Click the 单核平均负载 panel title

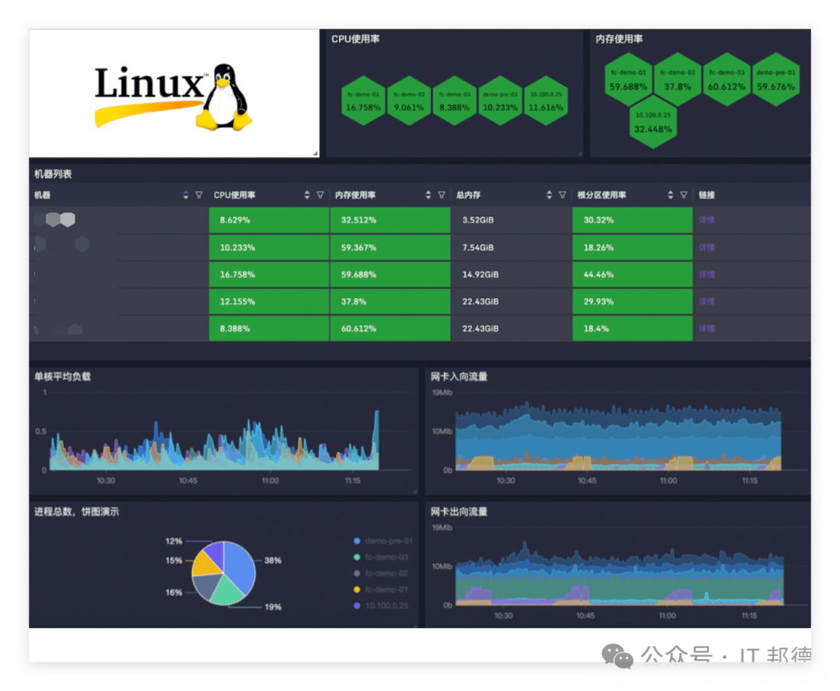(63, 377)
